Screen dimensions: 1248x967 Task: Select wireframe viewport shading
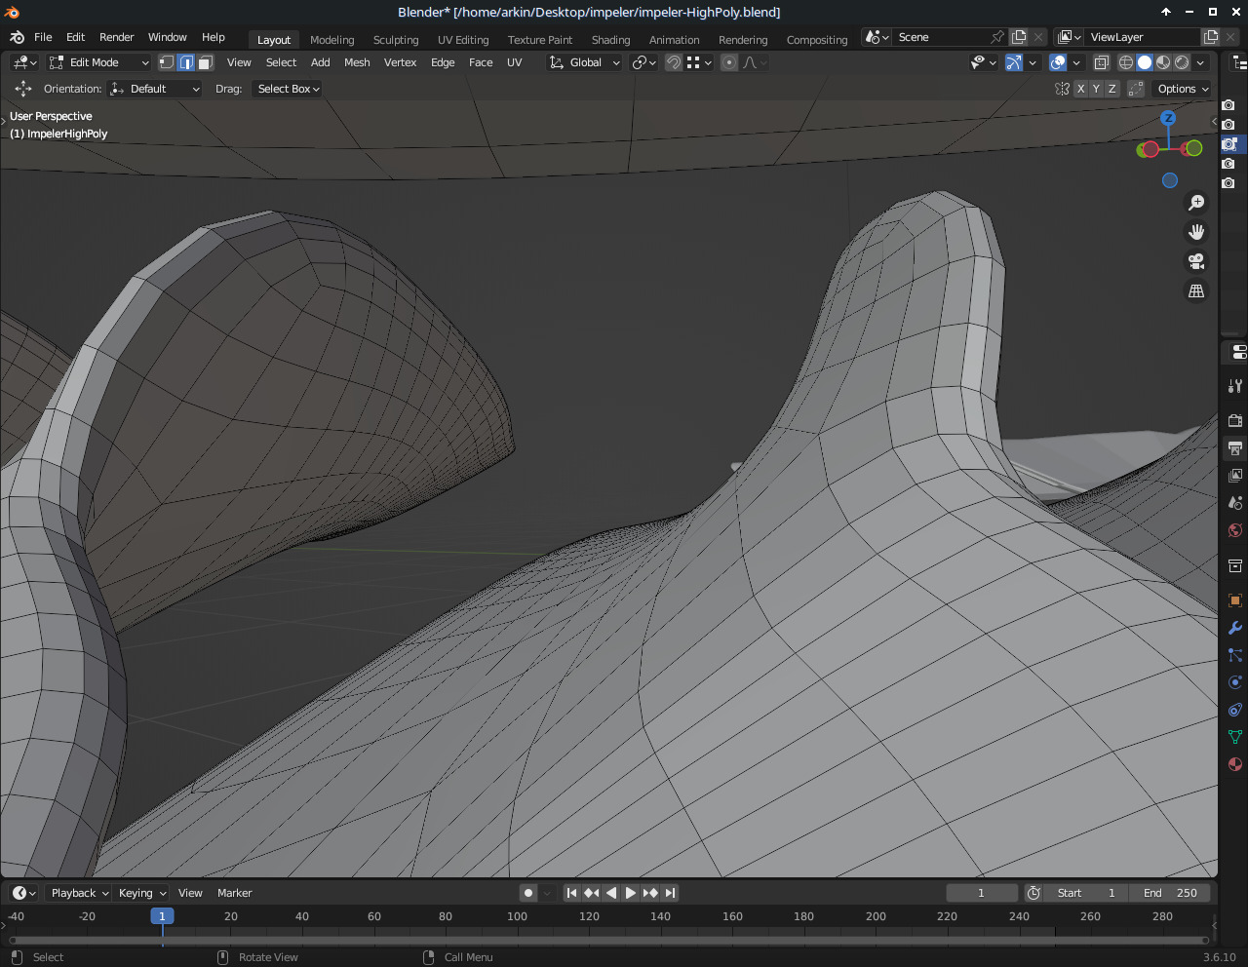click(x=1126, y=62)
